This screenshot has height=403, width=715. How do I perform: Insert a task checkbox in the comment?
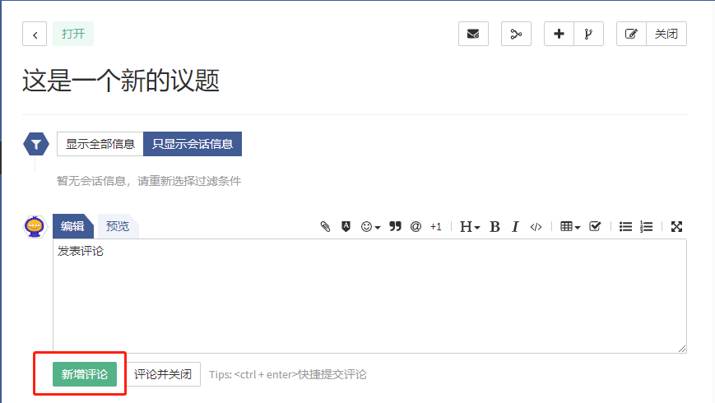(x=595, y=227)
